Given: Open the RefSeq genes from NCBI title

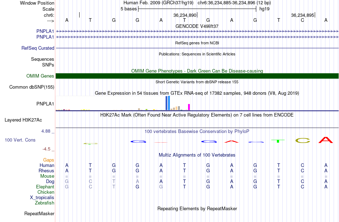Looking at the screenshot, I should pos(197,43).
